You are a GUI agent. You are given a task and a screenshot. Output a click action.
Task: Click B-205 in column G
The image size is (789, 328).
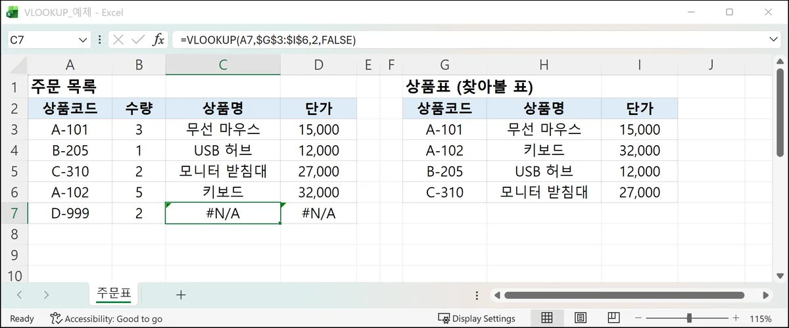pos(445,171)
